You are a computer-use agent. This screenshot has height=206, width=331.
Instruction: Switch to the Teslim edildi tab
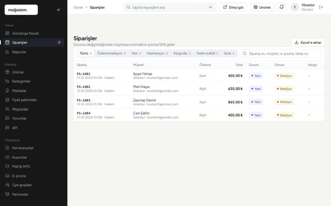(x=207, y=53)
